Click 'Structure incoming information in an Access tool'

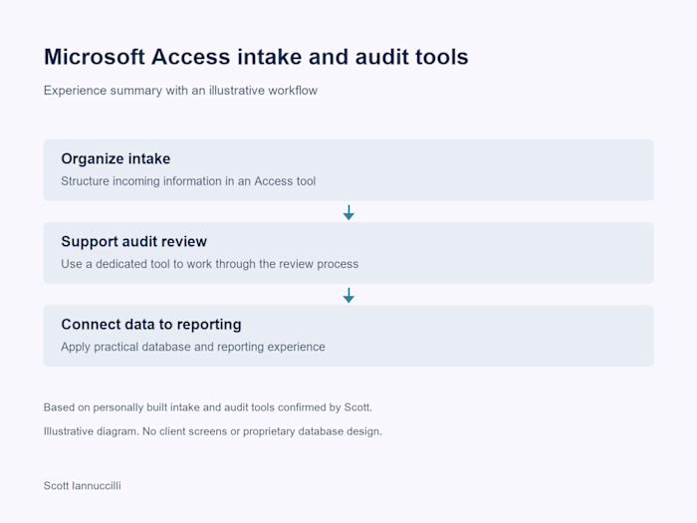coord(188,181)
